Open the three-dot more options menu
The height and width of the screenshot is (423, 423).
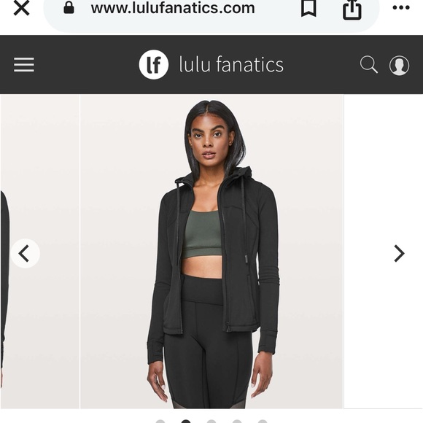coord(401,8)
